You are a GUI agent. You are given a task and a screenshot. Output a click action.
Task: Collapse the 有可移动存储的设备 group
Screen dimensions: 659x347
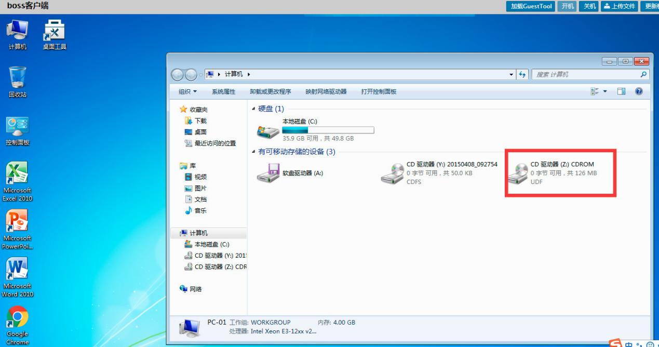click(x=253, y=152)
